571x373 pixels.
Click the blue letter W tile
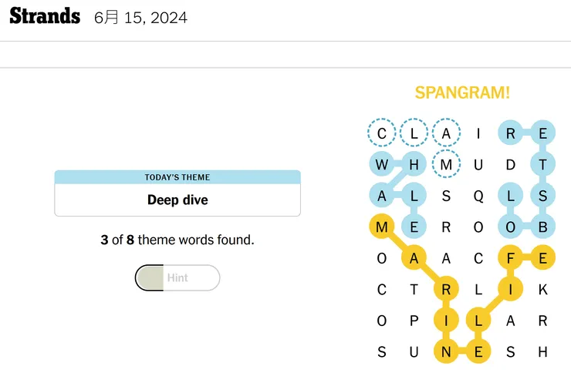(x=382, y=164)
